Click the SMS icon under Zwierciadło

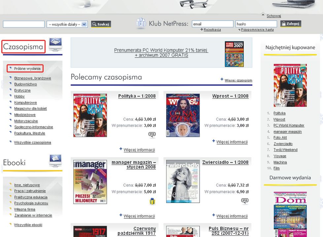tap(245, 201)
